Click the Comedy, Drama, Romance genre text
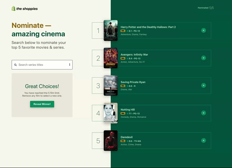The width and height of the screenshot is (232, 168). (133, 117)
